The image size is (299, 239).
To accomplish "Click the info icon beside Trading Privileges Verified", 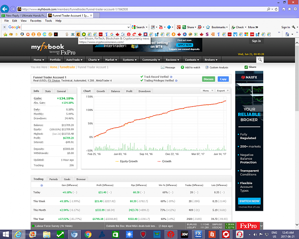I will coord(176,81).
